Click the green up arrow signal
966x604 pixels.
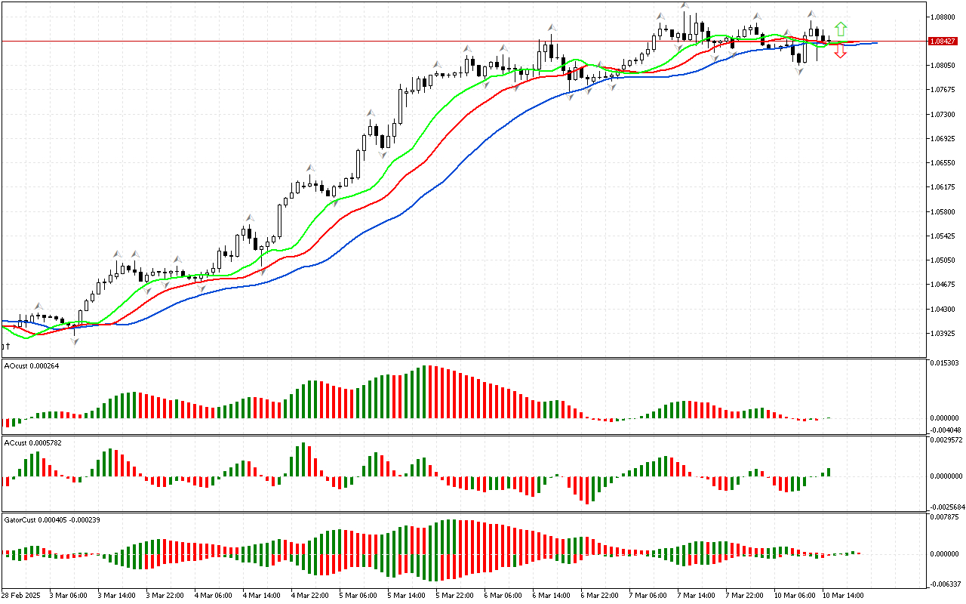(840, 30)
